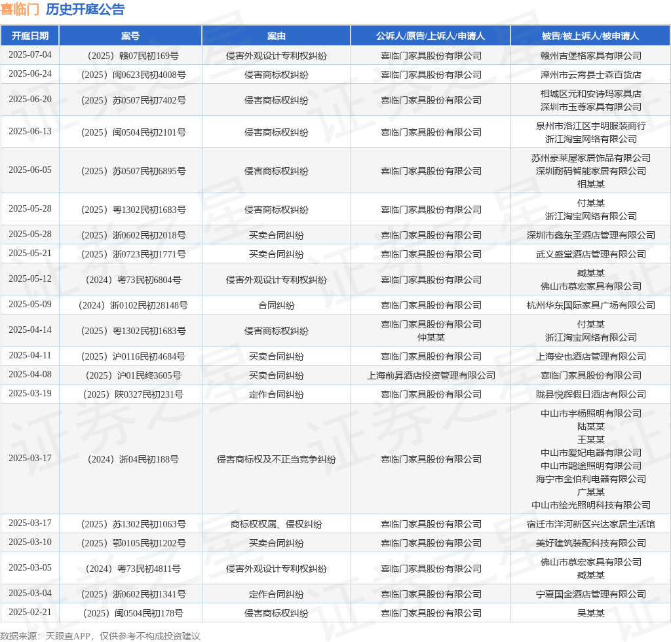This screenshot has width=671, height=642.
Task: Click plaintiff 上海前昇酒店投资管理有限公司
Action: [431, 375]
